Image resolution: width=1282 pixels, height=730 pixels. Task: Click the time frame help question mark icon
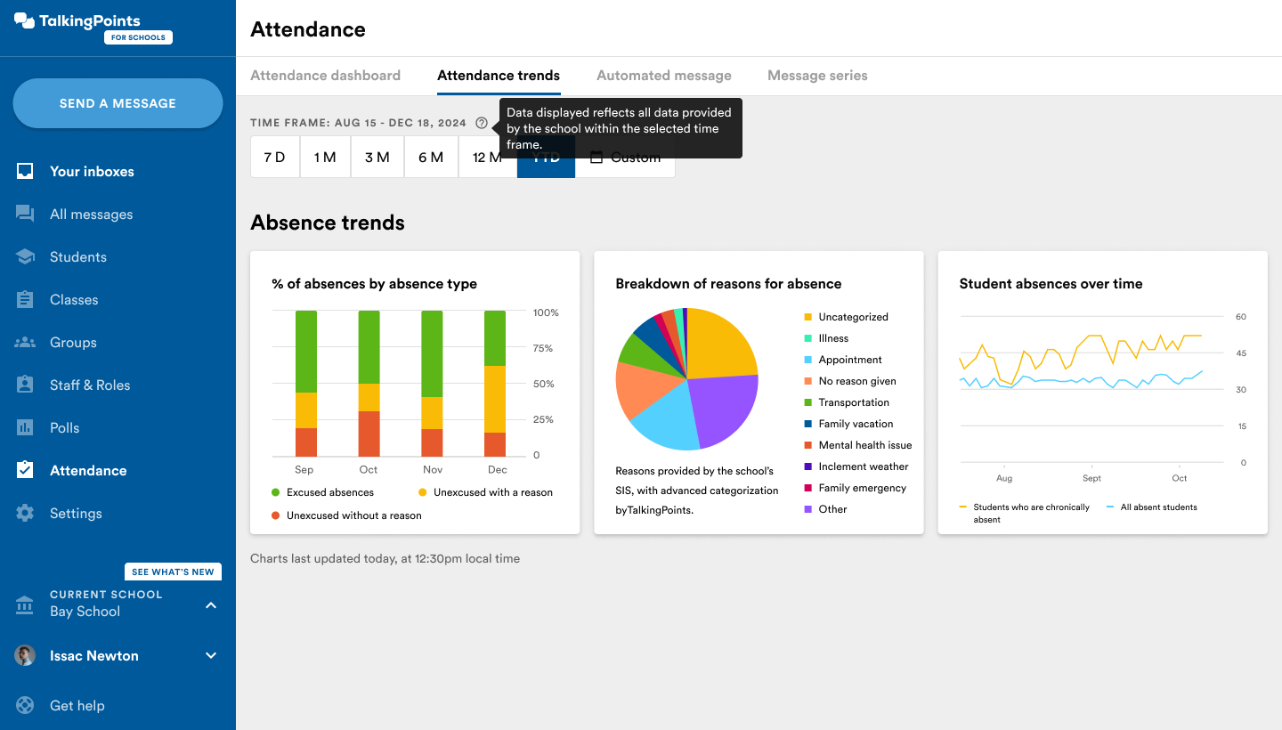[482, 123]
